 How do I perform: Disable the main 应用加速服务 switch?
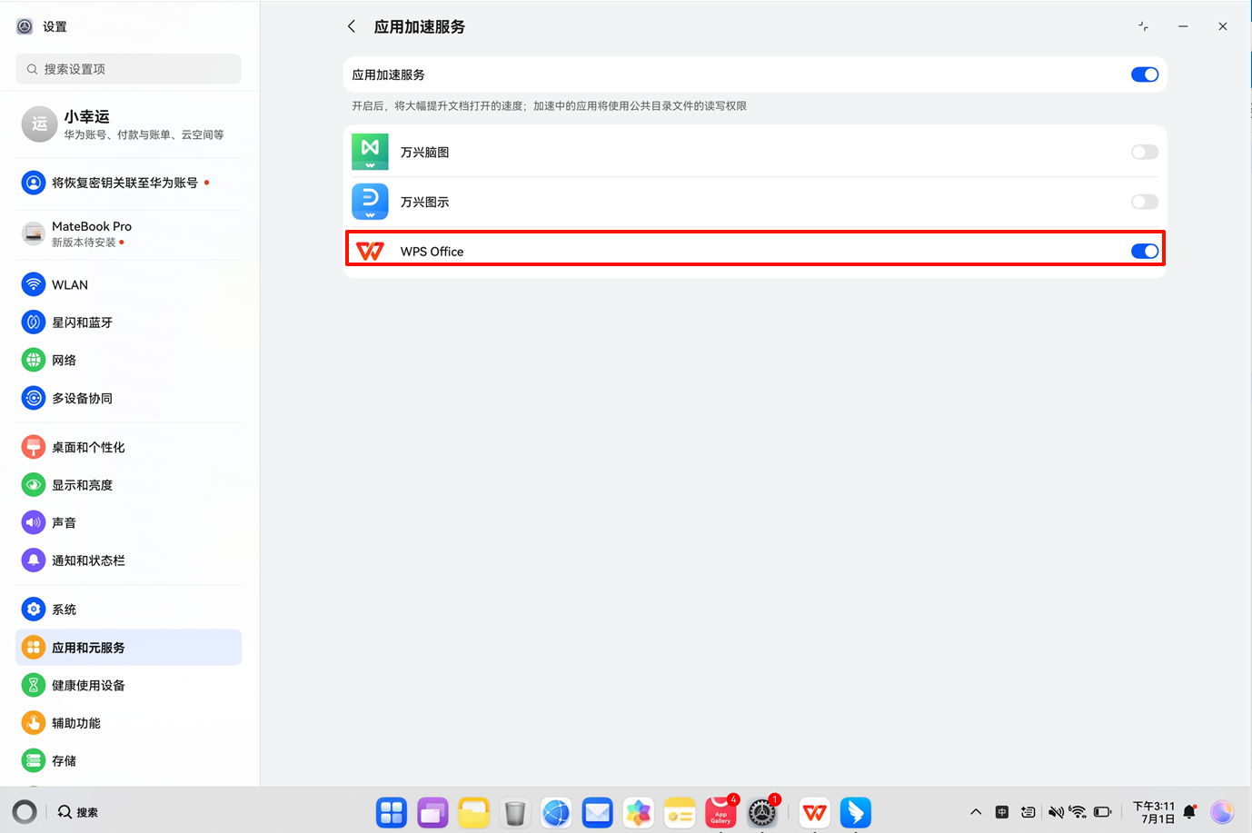click(x=1145, y=74)
